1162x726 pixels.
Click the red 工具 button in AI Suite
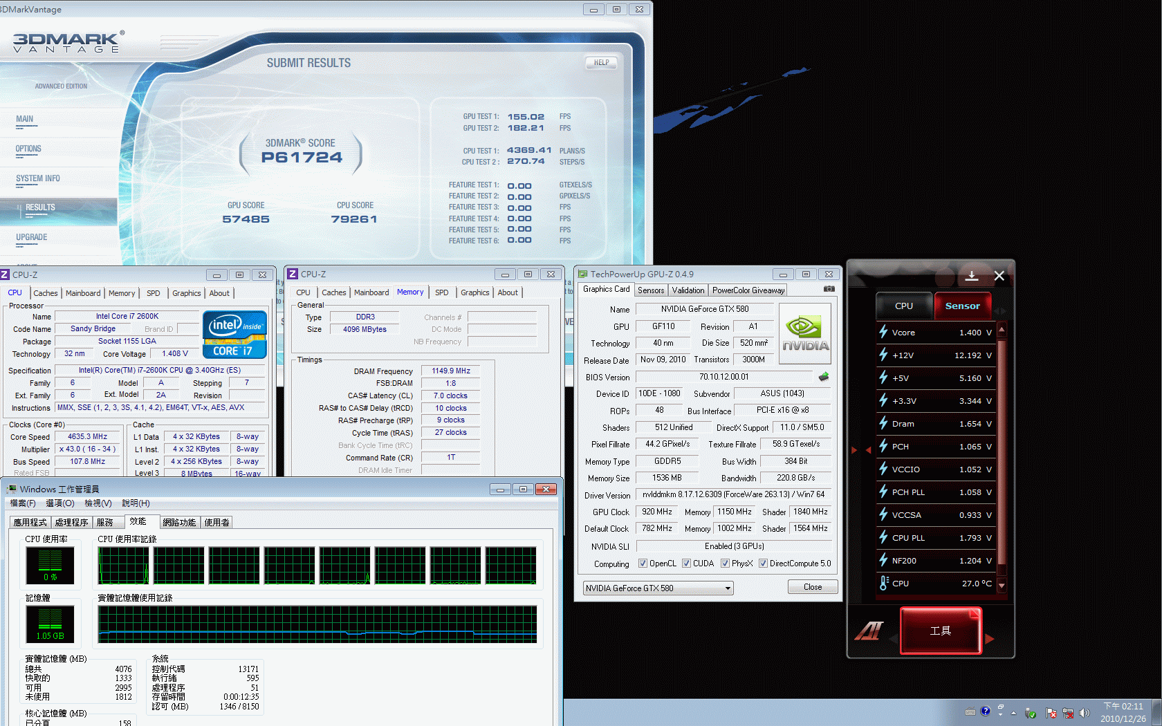click(x=941, y=631)
